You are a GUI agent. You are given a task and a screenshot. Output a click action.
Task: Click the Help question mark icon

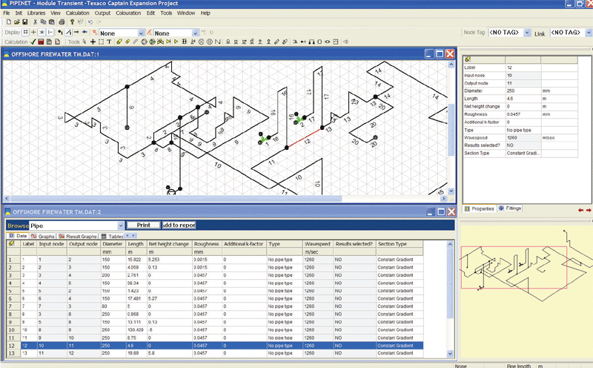pos(72,22)
